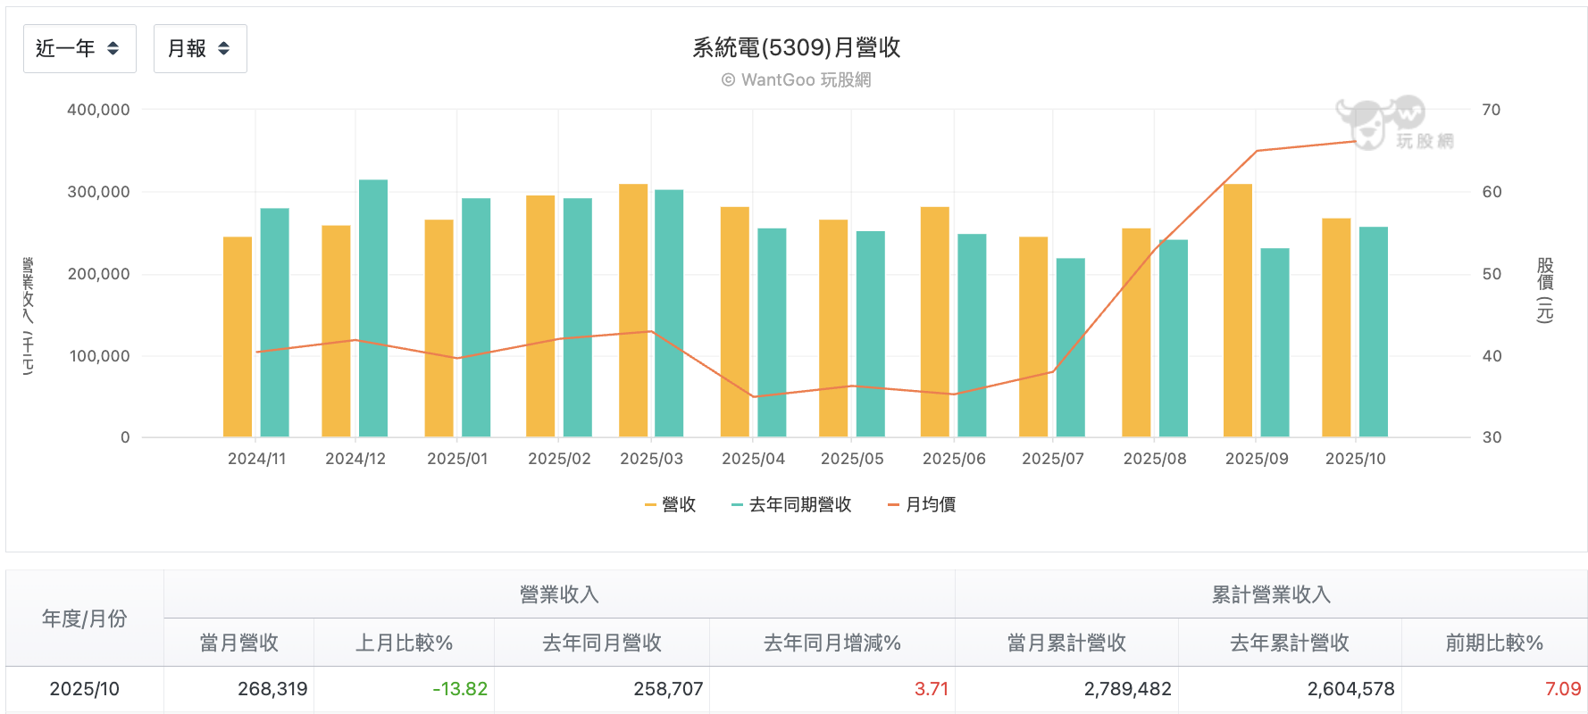Select the 2025/03 orange revenue bar
Image resolution: width=1588 pixels, height=714 pixels.
point(633,311)
